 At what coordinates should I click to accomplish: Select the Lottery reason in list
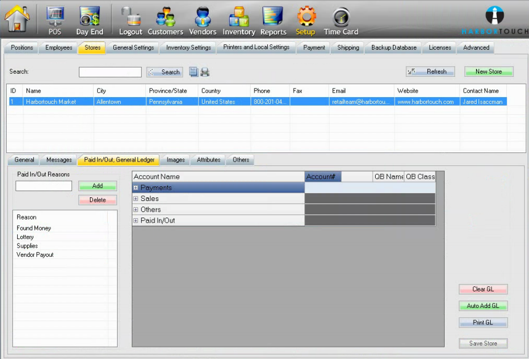pos(25,237)
